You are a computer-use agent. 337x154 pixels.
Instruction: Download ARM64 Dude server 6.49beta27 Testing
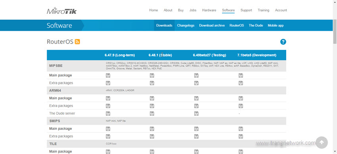196,114
